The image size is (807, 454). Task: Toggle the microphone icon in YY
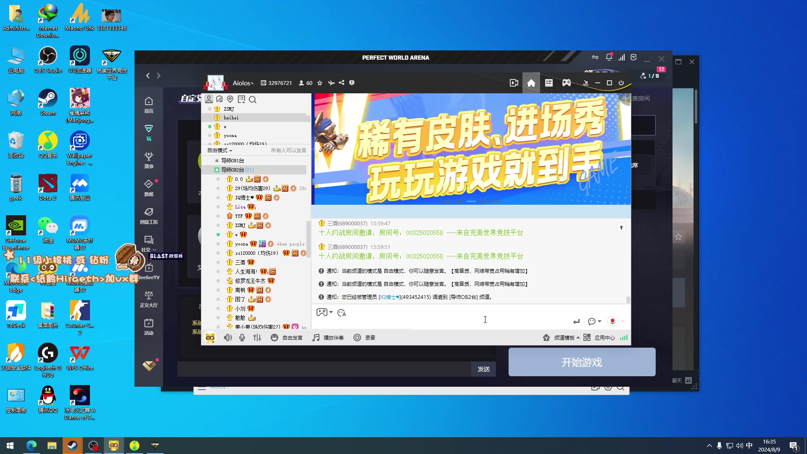tap(242, 338)
